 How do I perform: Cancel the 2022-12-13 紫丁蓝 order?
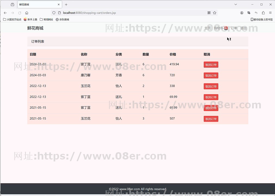(211, 97)
